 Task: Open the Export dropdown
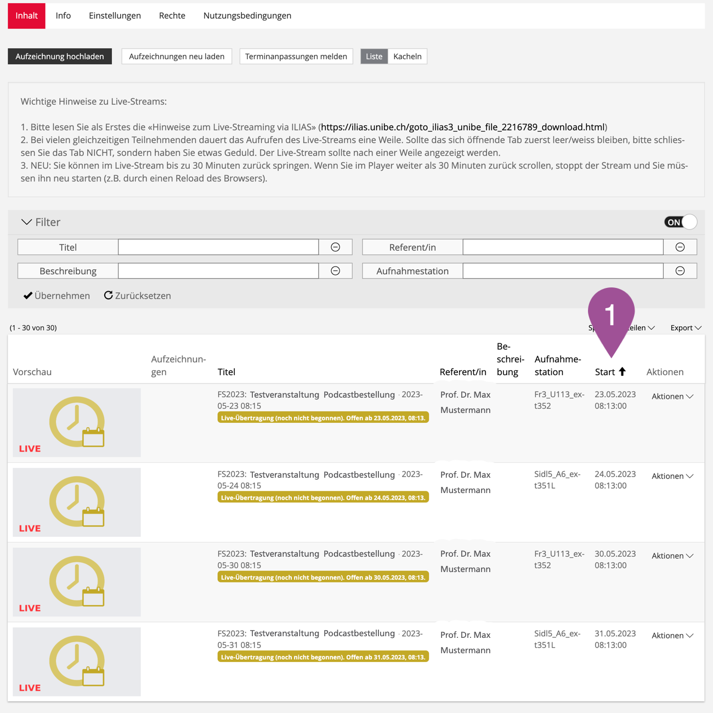click(686, 328)
